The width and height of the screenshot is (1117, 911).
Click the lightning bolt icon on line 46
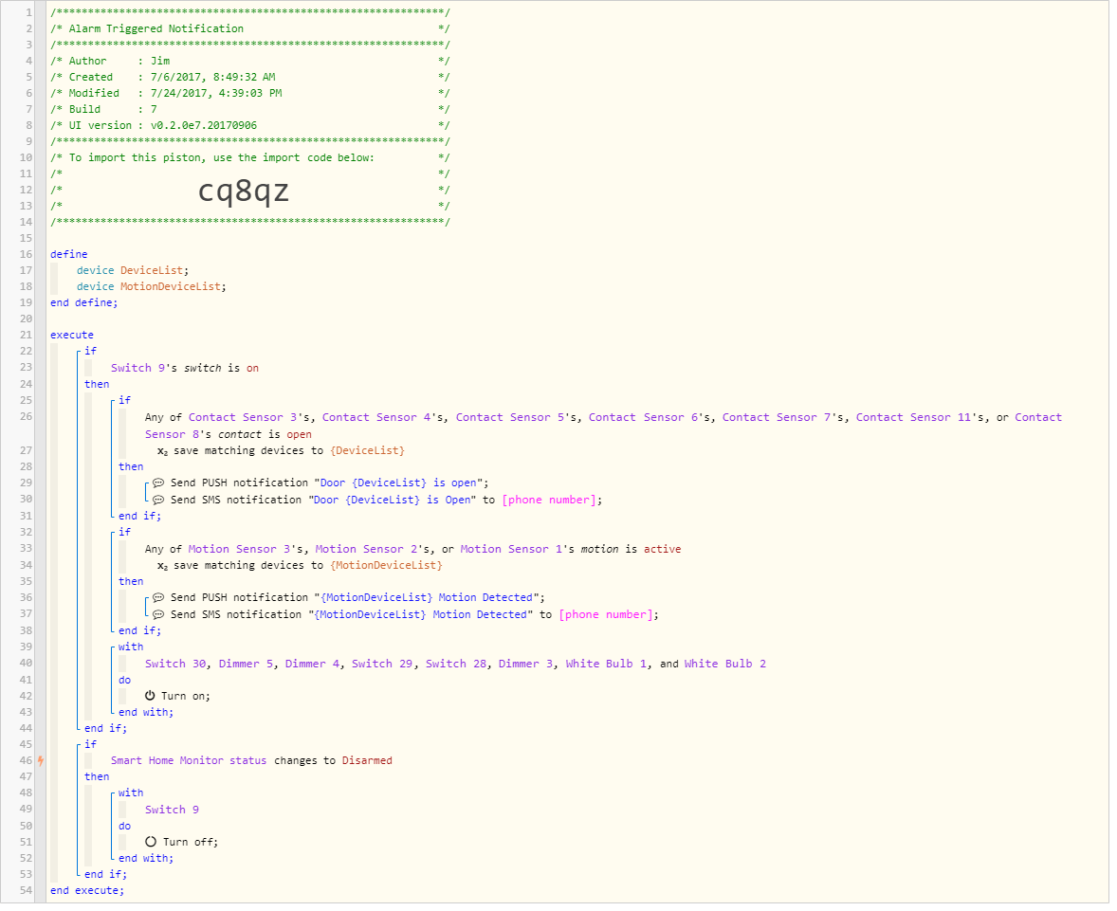click(40, 760)
